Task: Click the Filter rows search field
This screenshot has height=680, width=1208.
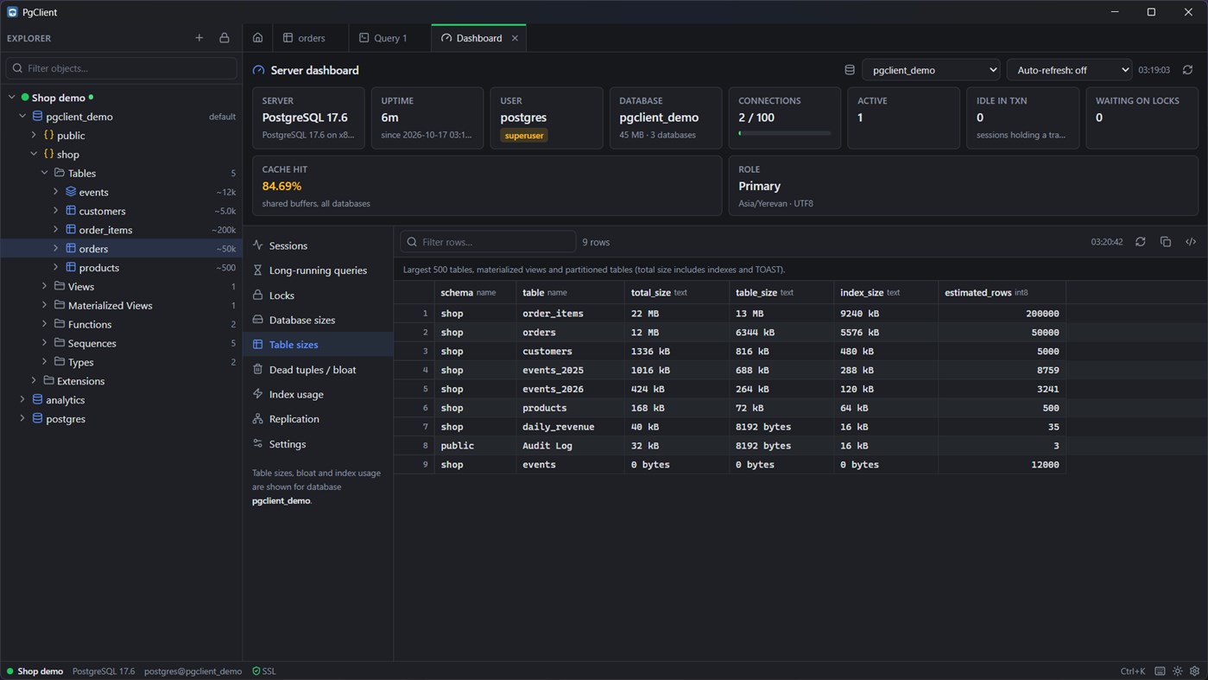Action: (488, 242)
